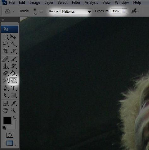The width and height of the screenshot is (149, 150).
Task: Click the Exposure value field 15%
Action: [x=116, y=11]
